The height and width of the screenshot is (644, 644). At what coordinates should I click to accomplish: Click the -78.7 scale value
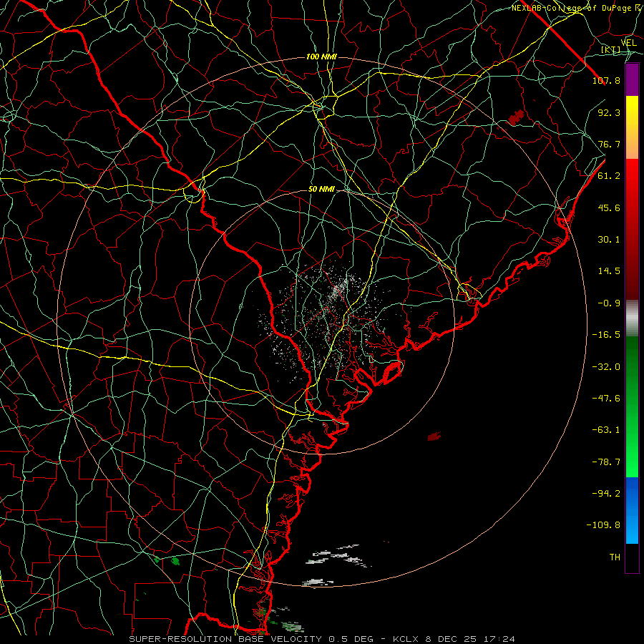pyautogui.click(x=606, y=462)
